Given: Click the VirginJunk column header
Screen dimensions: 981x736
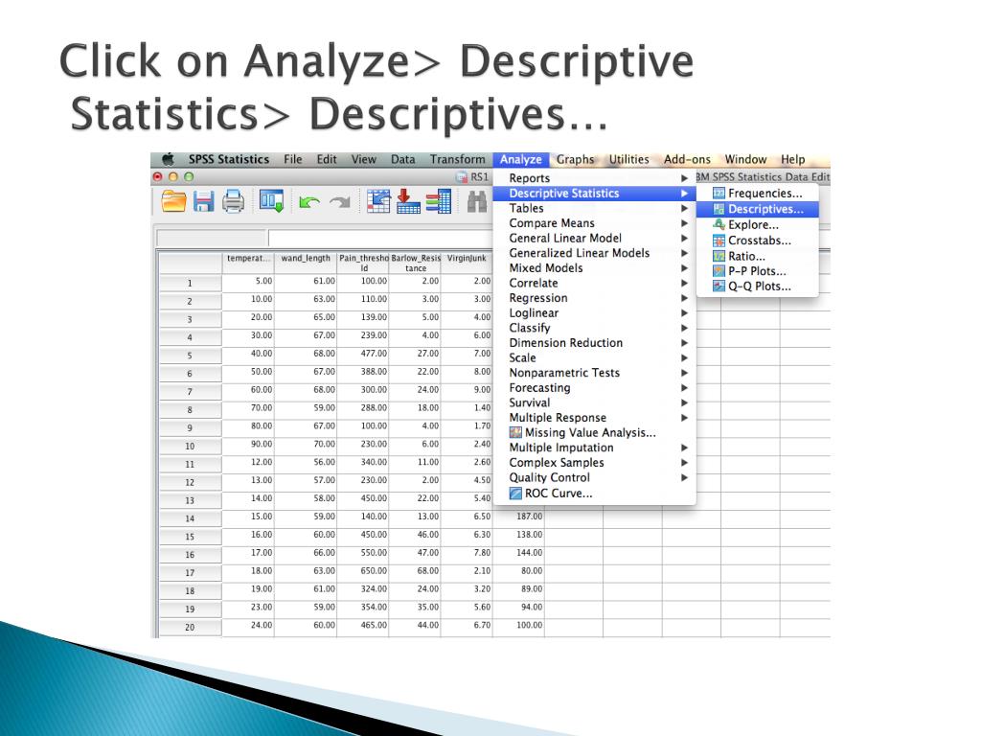Looking at the screenshot, I should pyautogui.click(x=467, y=263).
